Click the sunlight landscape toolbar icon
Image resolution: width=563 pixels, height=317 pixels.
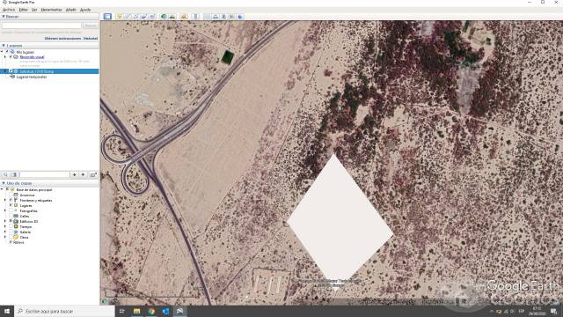[x=172, y=17]
